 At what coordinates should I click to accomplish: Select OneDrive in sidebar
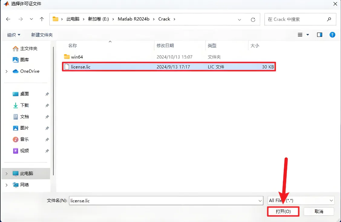tap(26, 71)
